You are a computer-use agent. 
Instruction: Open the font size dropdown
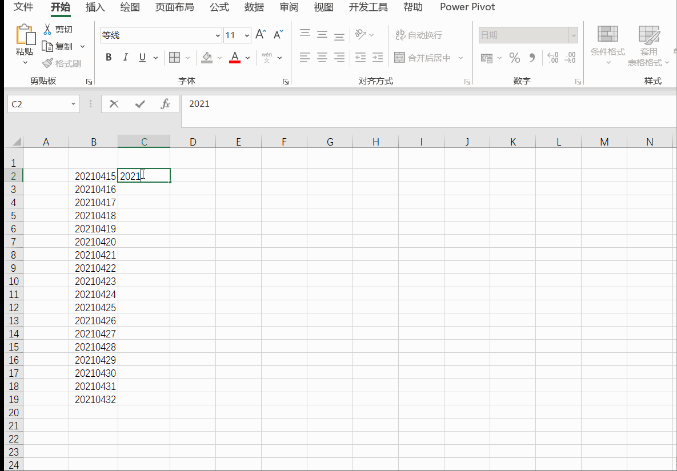tap(247, 35)
